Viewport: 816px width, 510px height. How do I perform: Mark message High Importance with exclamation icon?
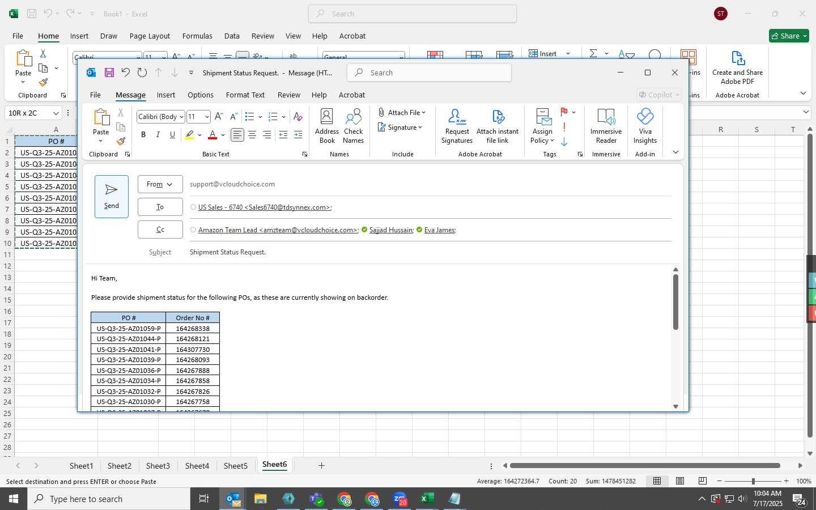point(564,127)
